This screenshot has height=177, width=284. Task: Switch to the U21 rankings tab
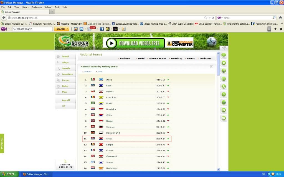(100, 71)
